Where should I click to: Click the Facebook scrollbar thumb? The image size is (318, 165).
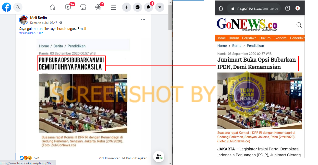pos(170,17)
